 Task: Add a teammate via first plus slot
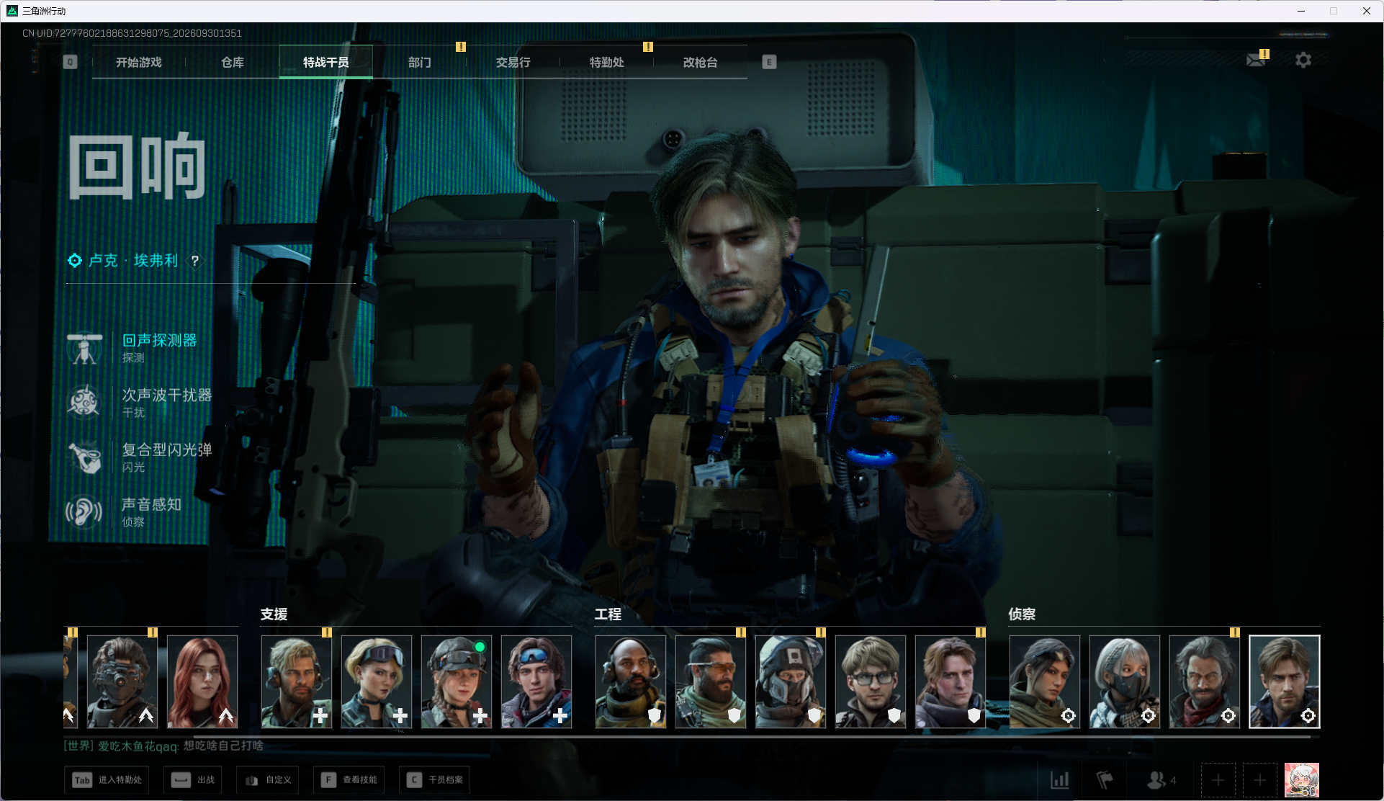[x=1218, y=780]
